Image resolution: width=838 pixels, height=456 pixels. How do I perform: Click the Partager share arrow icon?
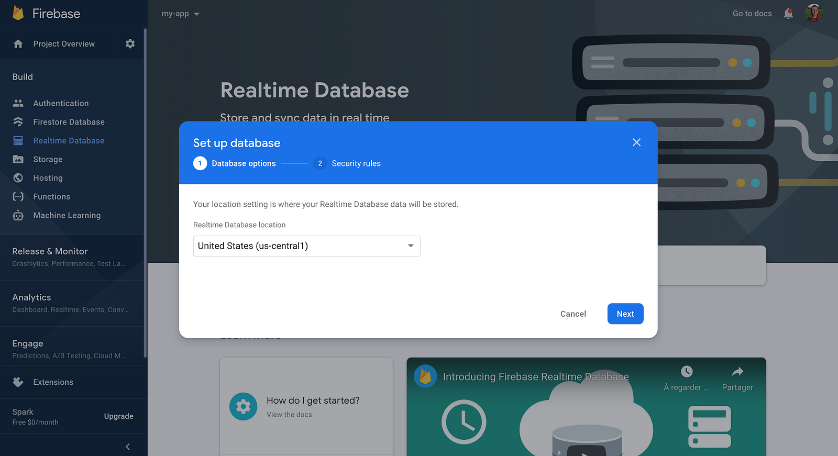(x=737, y=372)
